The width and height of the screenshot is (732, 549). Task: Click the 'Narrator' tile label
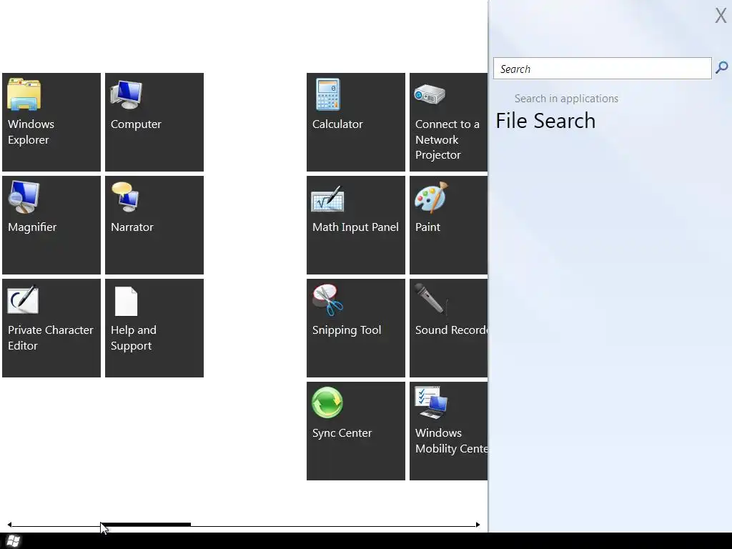pyautogui.click(x=132, y=227)
